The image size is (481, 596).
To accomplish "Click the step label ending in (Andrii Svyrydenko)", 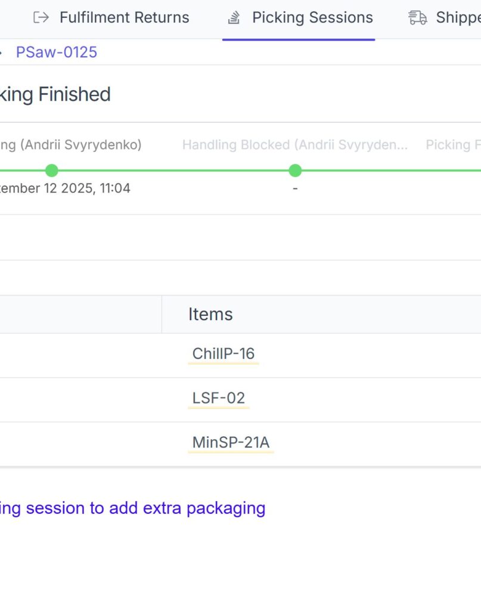I will 70,145.
